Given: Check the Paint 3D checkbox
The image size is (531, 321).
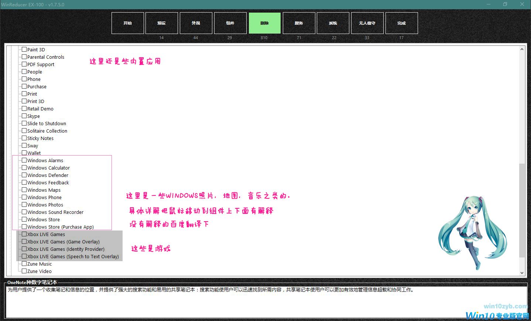Looking at the screenshot, I should click(24, 49).
